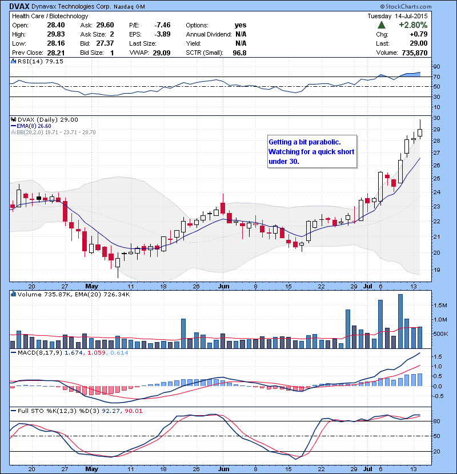
Task: Click the MACD(8,17,9) indicator label
Action: coord(40,353)
